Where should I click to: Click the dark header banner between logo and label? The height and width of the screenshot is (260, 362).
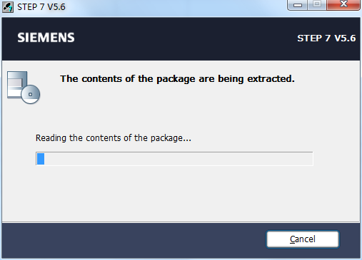tap(186, 38)
